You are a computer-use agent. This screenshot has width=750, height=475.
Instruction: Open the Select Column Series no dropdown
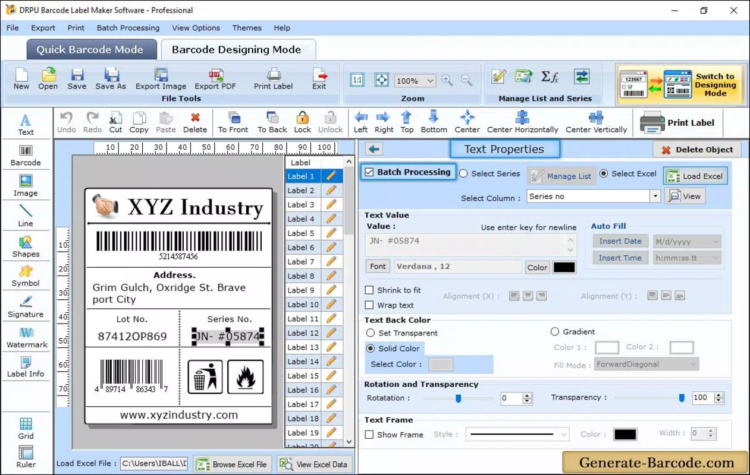[655, 196]
